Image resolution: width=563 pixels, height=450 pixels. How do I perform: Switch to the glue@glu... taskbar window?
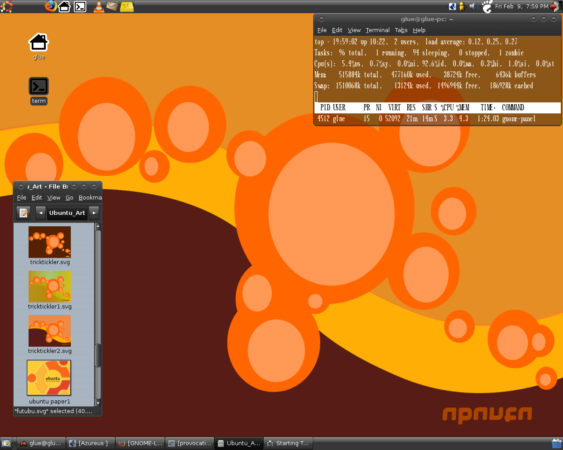pyautogui.click(x=41, y=443)
